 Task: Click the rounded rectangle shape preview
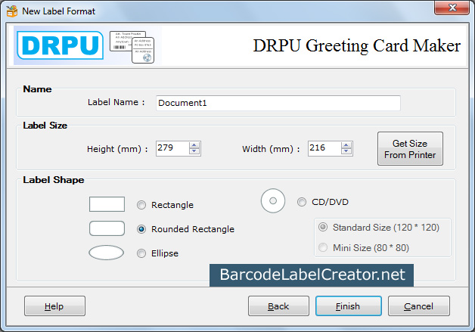(107, 228)
